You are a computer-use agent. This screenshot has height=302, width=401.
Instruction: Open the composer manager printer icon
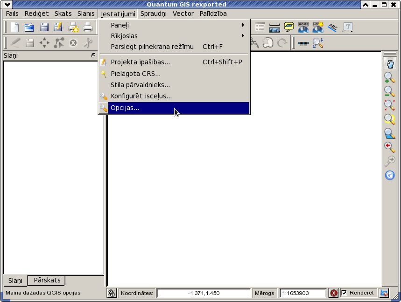click(x=88, y=27)
